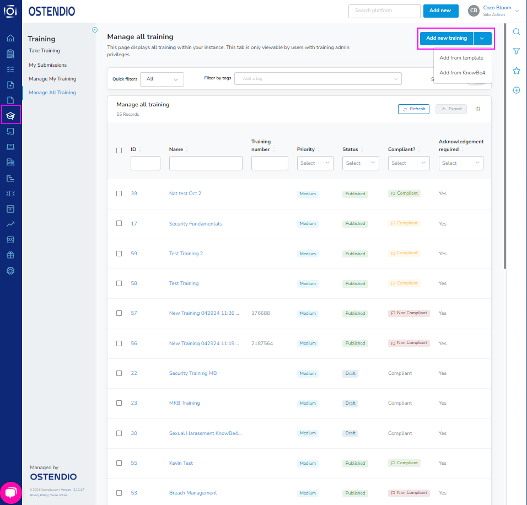527x505 pixels.
Task: Open the Test Training 2 link
Action: (x=186, y=253)
